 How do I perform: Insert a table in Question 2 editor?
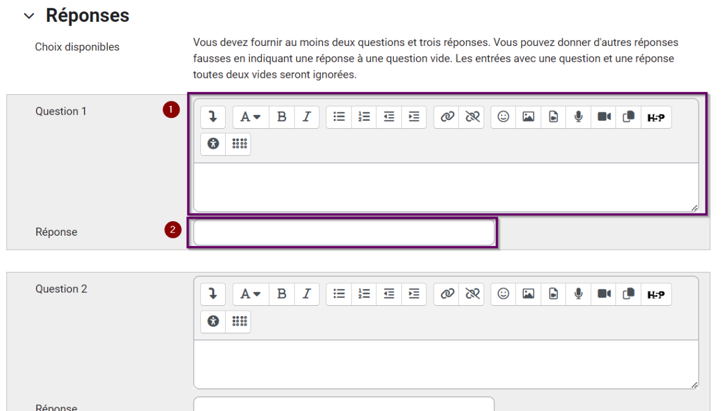[x=238, y=321]
